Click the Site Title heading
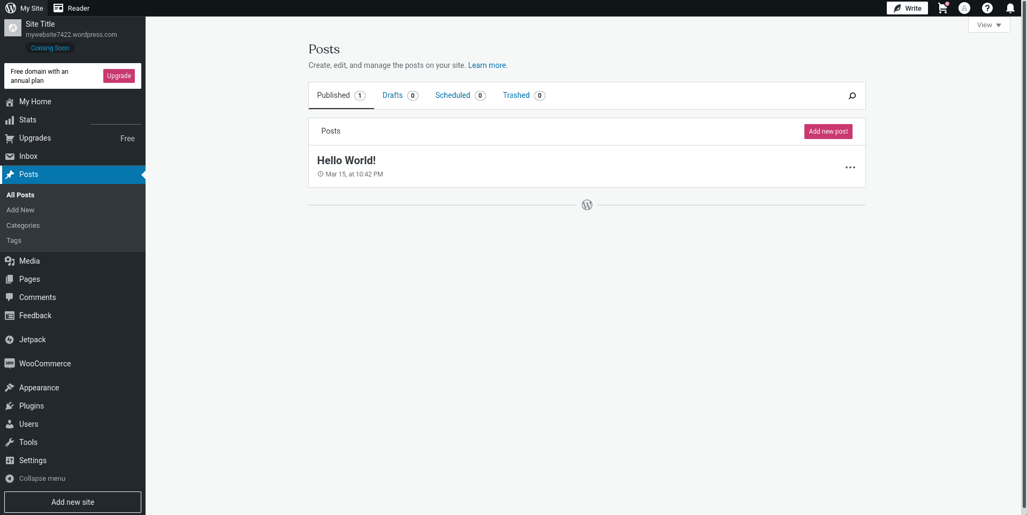Screen dimensions: 1027x515 [x=40, y=24]
